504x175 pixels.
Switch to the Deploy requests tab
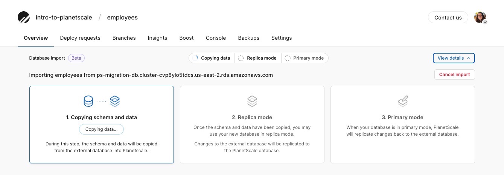pos(80,38)
